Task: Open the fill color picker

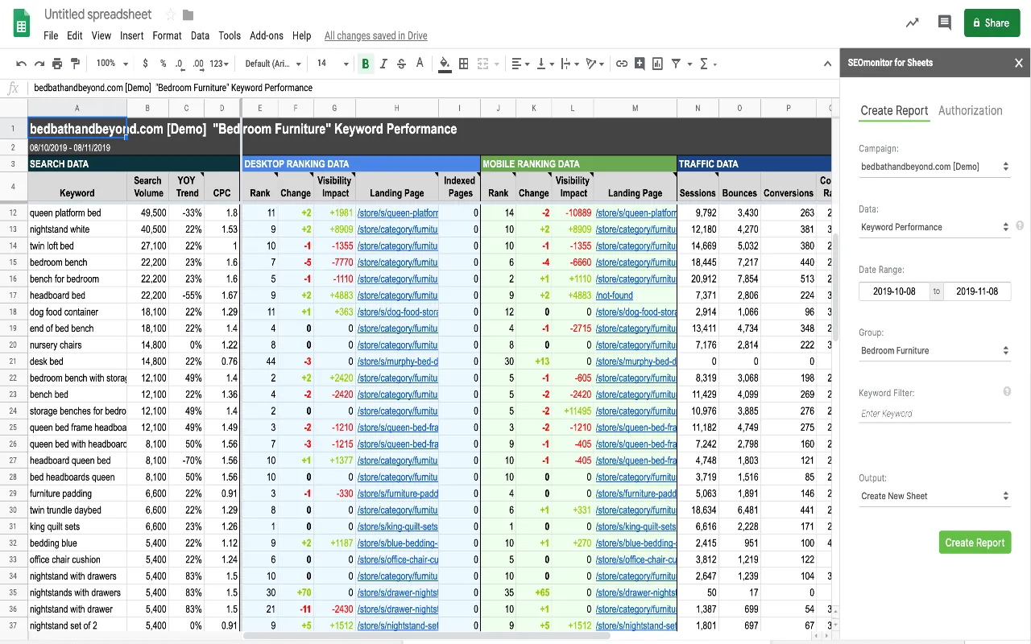Action: (x=445, y=63)
